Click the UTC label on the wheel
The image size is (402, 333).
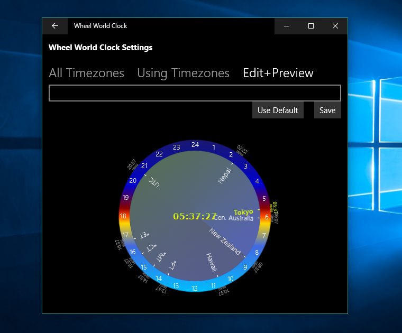click(154, 182)
